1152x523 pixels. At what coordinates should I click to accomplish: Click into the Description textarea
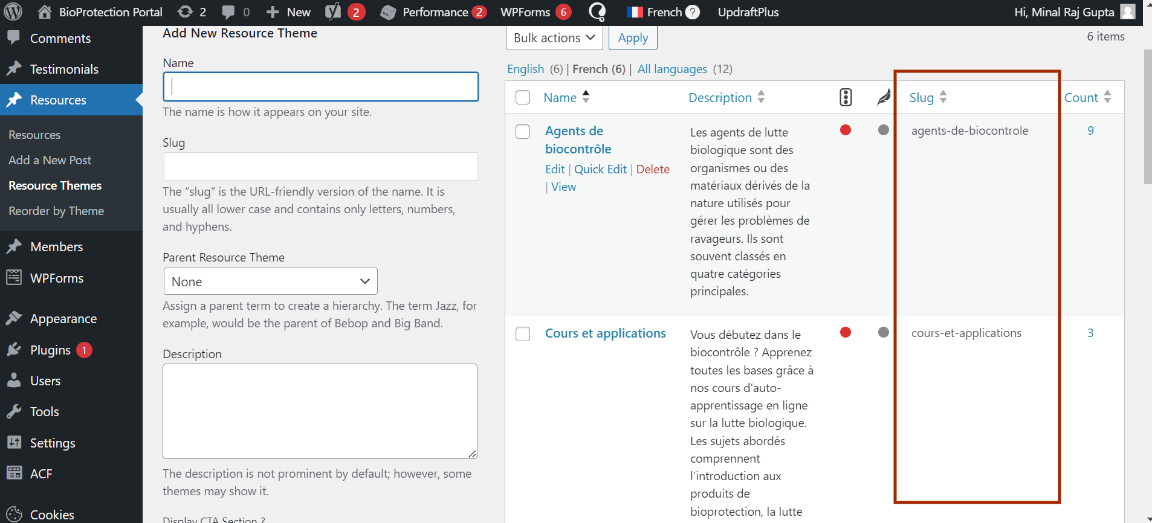pos(320,411)
